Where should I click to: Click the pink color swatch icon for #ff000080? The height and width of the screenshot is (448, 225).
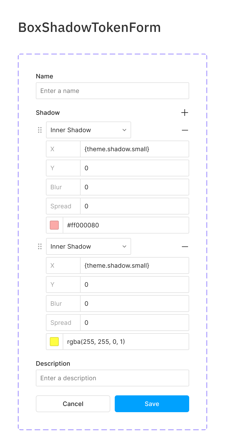click(54, 225)
